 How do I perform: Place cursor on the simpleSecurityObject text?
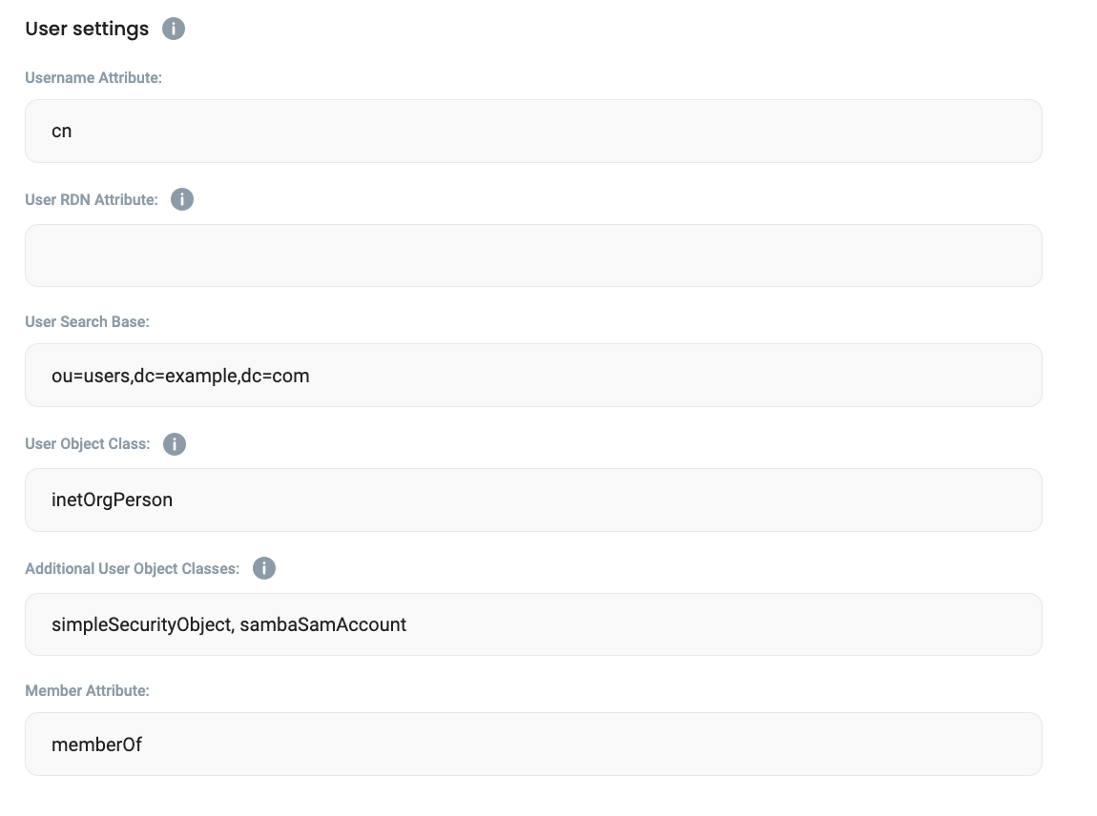click(141, 625)
